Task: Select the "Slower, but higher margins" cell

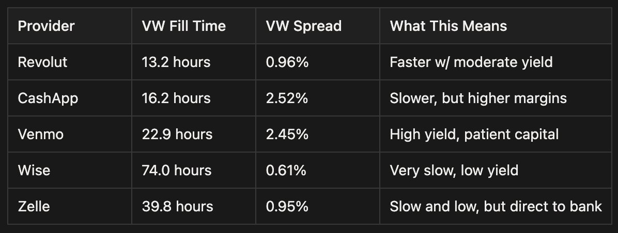Action: (478, 98)
